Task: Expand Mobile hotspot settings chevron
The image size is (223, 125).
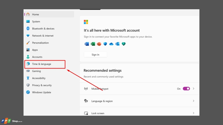Action: point(193,89)
